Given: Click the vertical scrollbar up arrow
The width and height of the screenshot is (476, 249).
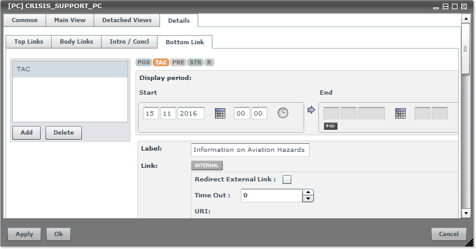Looking at the screenshot, I should tap(466, 19).
